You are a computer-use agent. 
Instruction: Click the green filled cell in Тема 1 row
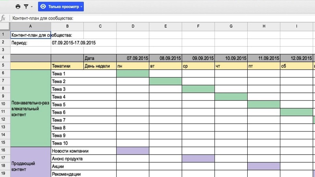coord(133,74)
